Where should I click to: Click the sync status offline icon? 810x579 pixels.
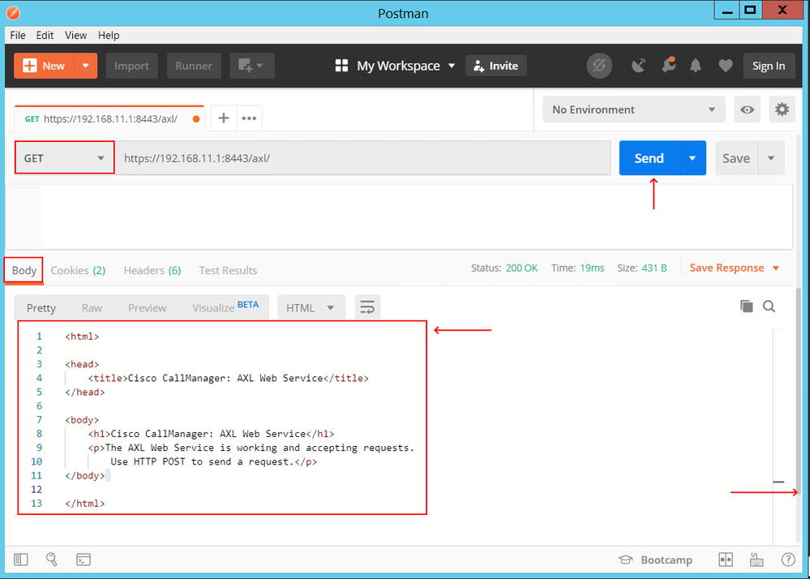coord(599,66)
